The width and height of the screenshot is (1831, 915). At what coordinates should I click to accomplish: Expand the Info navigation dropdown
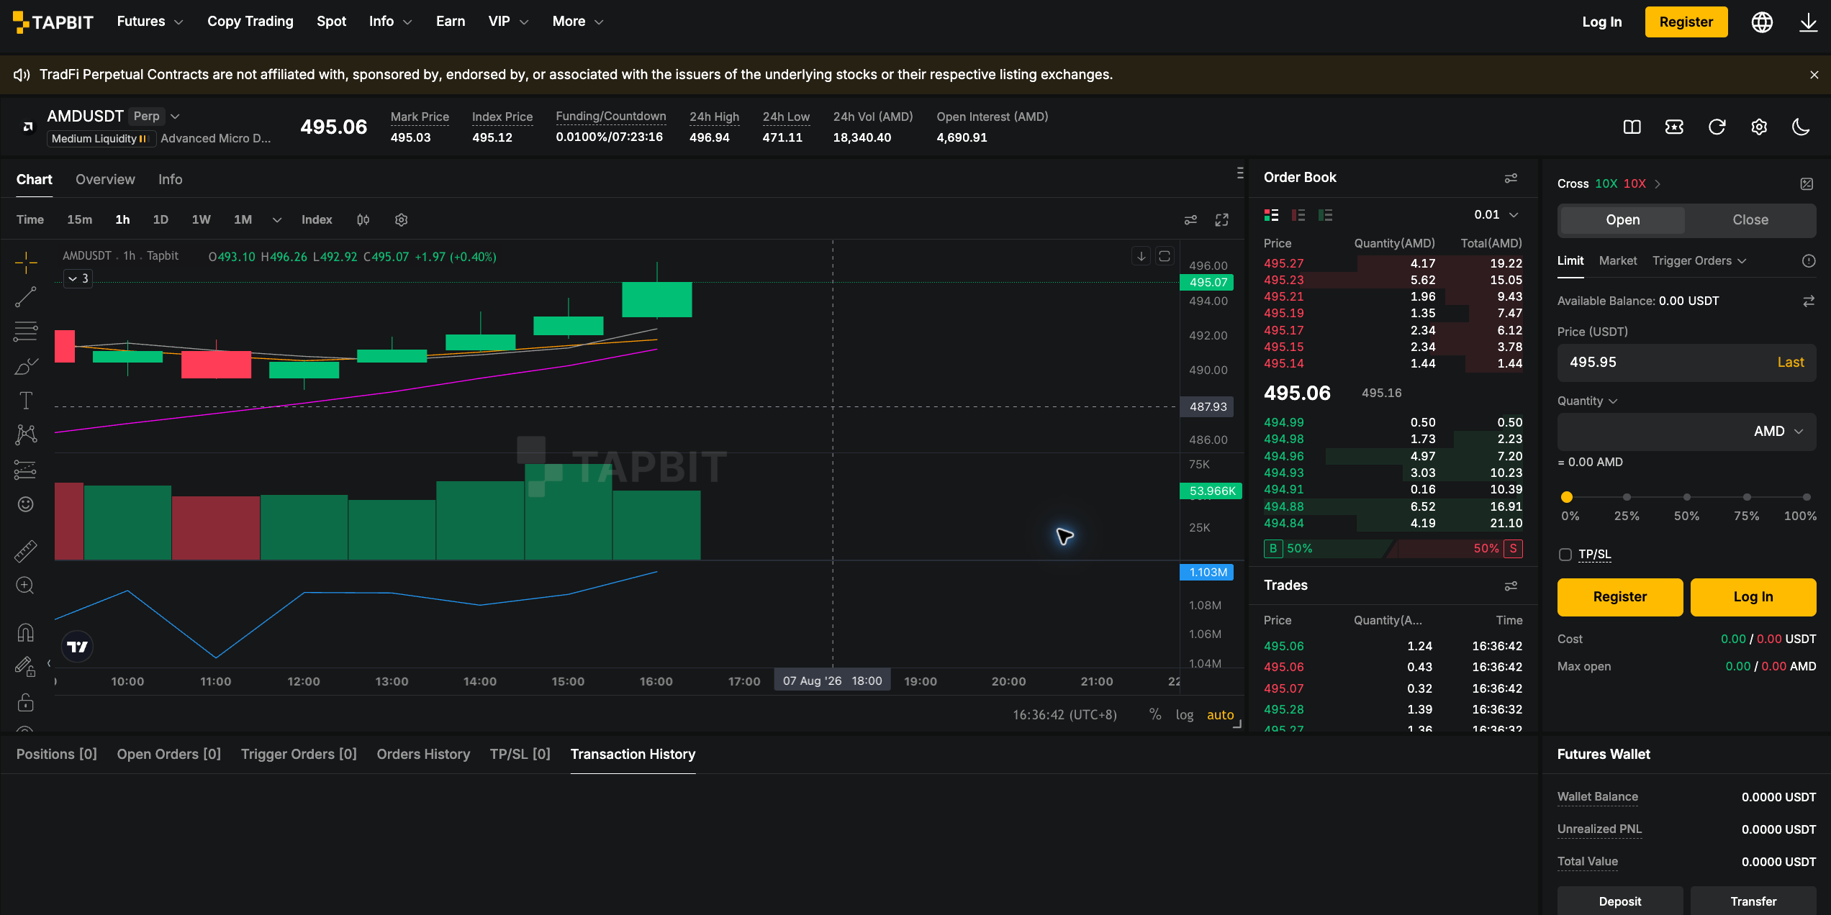tap(390, 22)
